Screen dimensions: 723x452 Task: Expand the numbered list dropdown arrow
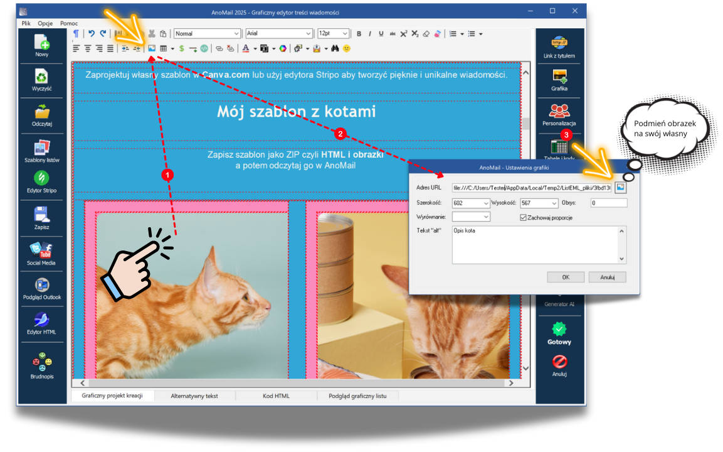462,34
